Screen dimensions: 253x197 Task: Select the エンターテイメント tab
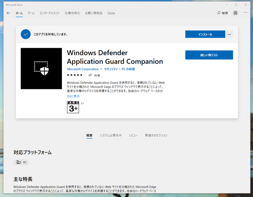(50, 13)
